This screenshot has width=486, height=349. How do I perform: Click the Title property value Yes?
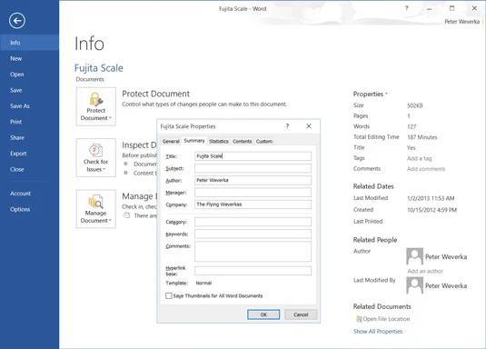coord(411,147)
